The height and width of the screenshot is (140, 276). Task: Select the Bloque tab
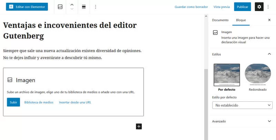coord(241,20)
